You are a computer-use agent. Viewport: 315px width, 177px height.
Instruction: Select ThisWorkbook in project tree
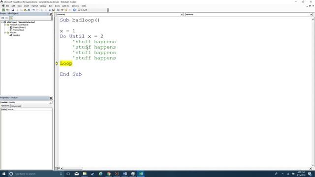pos(19,30)
